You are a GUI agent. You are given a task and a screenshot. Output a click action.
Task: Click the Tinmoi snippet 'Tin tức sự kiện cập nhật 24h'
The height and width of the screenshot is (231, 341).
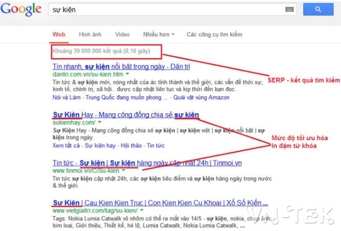pos(162,182)
